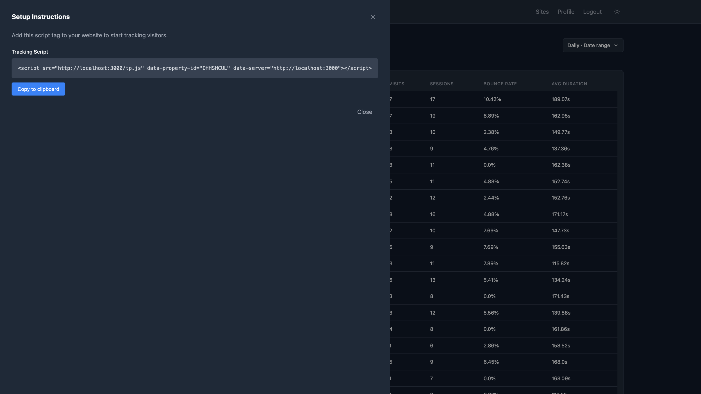Click the 163.09s duration cell

point(561,379)
